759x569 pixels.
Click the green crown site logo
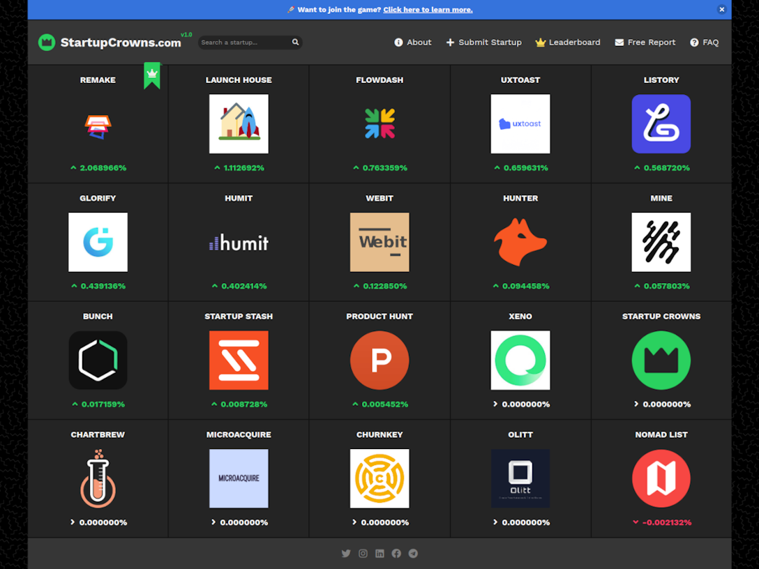(47, 43)
